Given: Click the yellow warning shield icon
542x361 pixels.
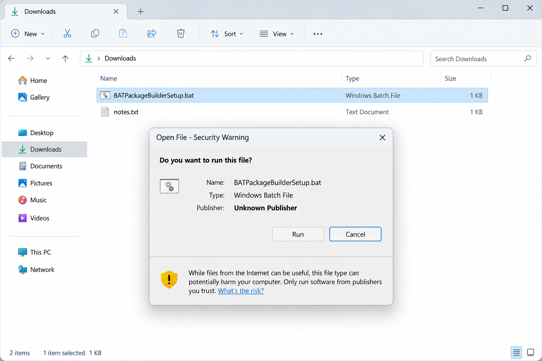Looking at the screenshot, I should (169, 280).
